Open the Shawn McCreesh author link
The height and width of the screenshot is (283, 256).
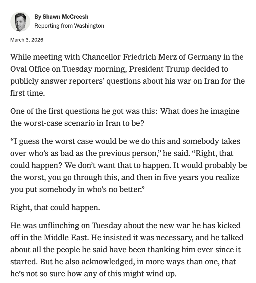(x=65, y=17)
